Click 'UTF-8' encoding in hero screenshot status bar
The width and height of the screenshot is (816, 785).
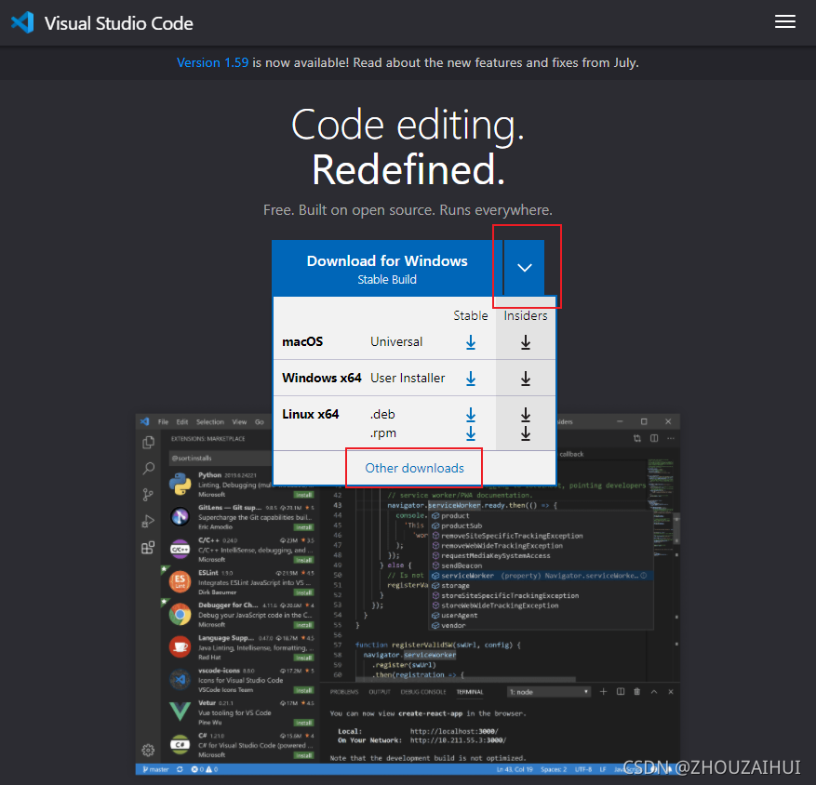[583, 769]
